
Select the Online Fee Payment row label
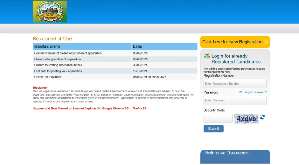point(48,77)
